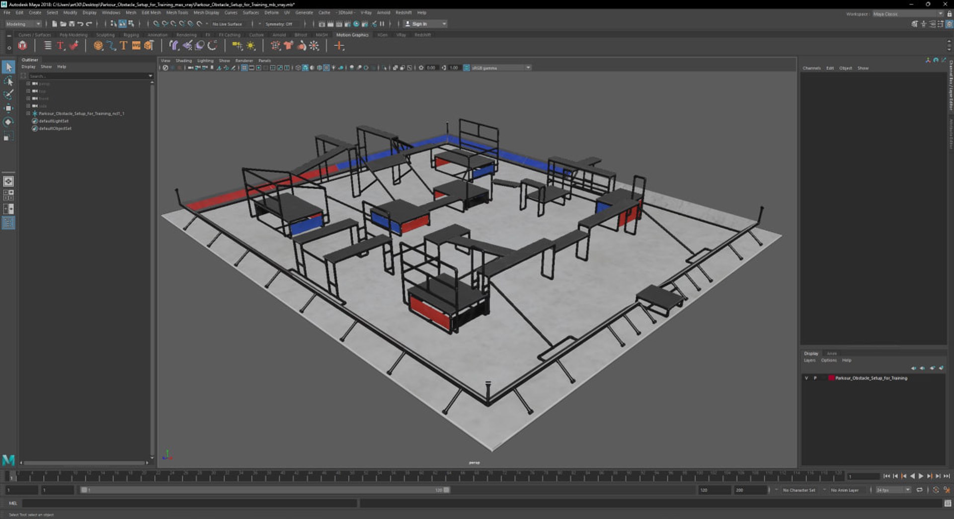This screenshot has height=519, width=954.
Task: Open Outliner search filter dropdown arrow
Action: (150, 76)
